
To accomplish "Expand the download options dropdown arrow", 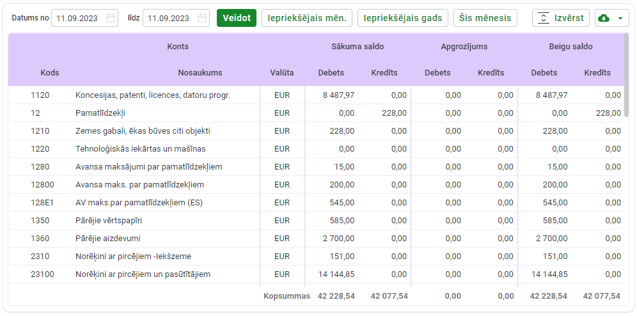I will click(620, 19).
